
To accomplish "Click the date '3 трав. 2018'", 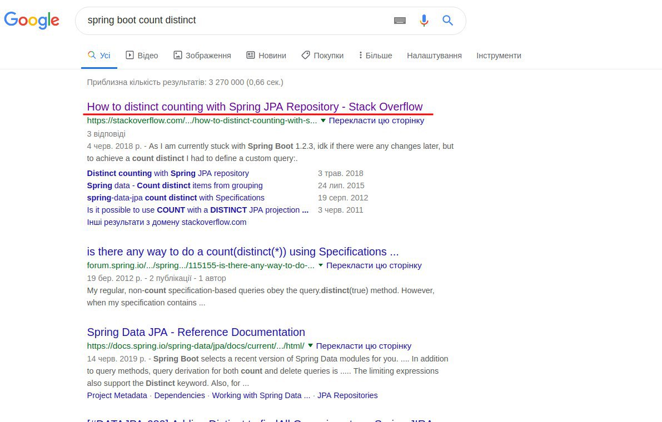I will click(x=340, y=173).
